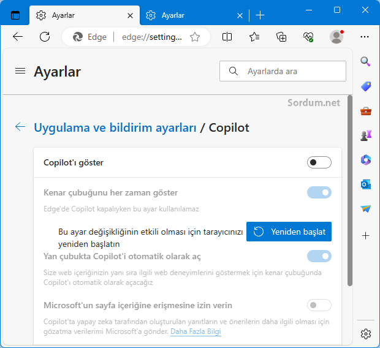Viewport: 380px width, 348px height.
Task: Open Uygulama ve bildirim ayarları breadcrumb link
Action: click(x=115, y=127)
